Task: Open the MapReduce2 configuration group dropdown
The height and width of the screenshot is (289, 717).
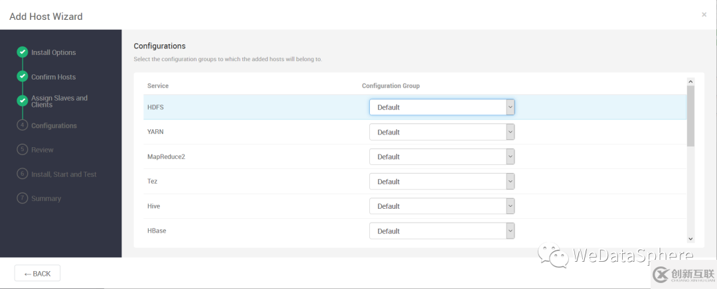Action: pyautogui.click(x=441, y=157)
